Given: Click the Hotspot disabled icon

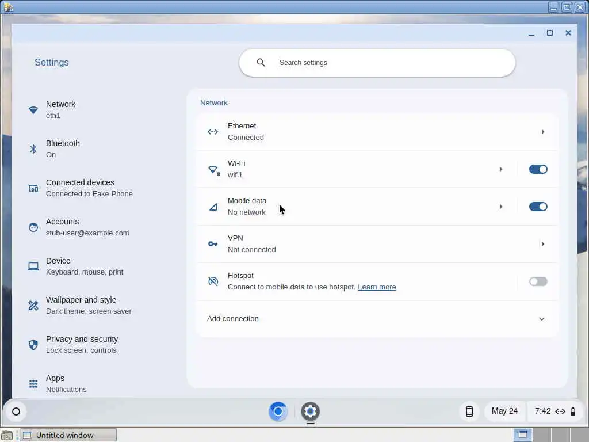Looking at the screenshot, I should point(213,281).
